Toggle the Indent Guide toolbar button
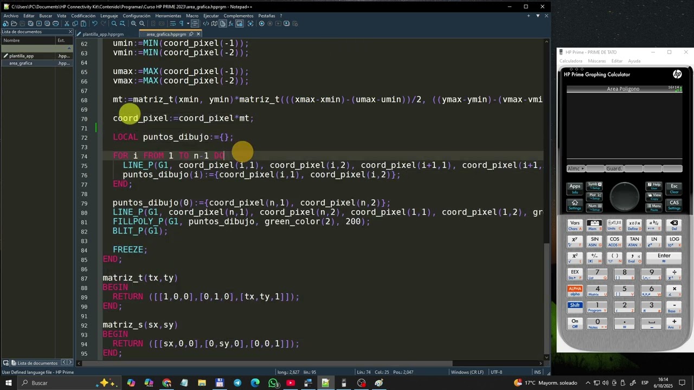The width and height of the screenshot is (694, 390). tap(195, 23)
